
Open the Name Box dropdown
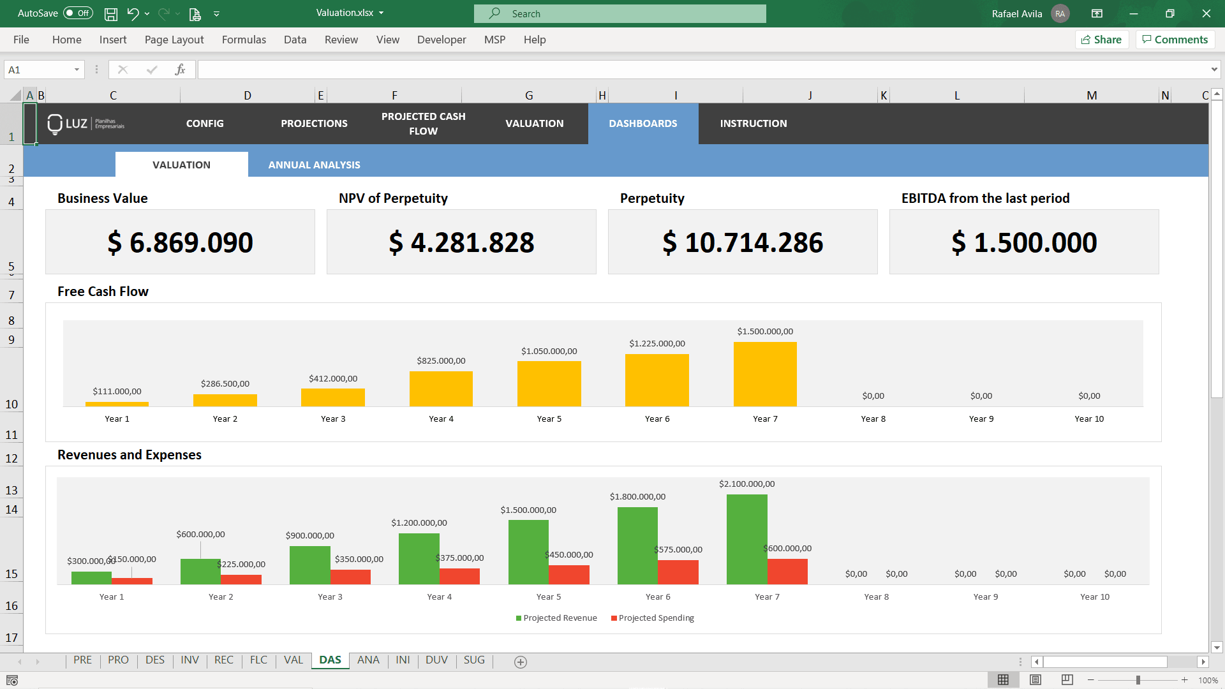pos(75,69)
